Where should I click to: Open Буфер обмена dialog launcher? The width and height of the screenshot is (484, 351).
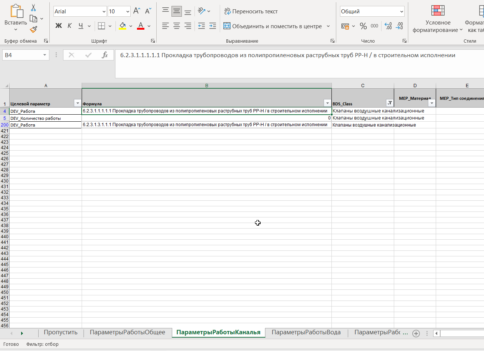[x=46, y=41]
